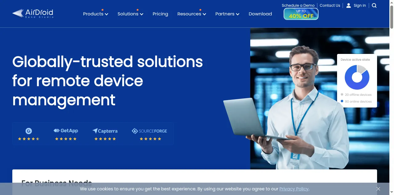Expand the Partners dropdown menu

click(227, 14)
